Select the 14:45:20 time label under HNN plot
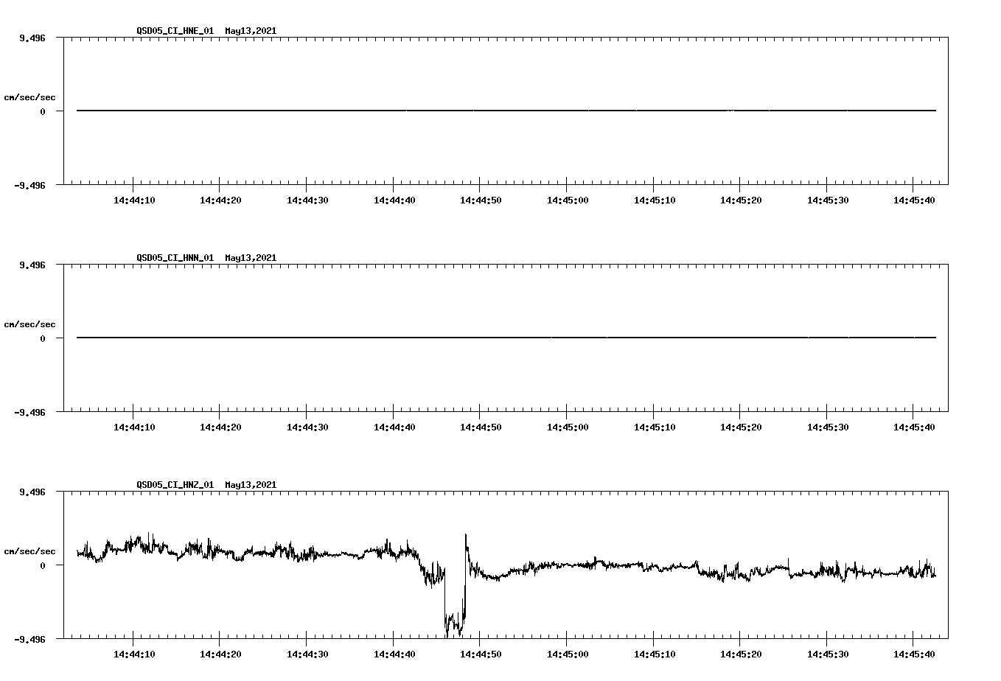1001x681 pixels. 741,427
